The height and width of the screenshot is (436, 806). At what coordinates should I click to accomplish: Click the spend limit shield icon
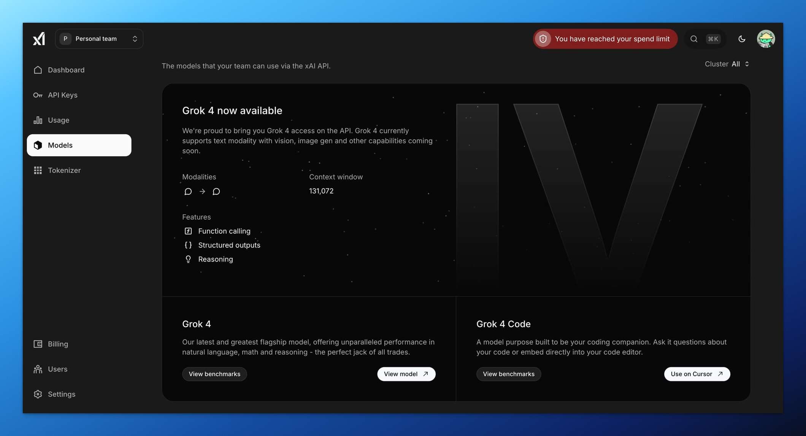coord(543,39)
